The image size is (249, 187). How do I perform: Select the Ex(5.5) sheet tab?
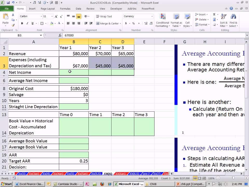click(96, 174)
